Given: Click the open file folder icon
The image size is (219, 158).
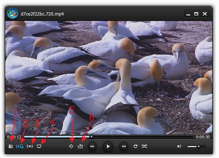Looking at the screenshot, I should click(x=11, y=146).
